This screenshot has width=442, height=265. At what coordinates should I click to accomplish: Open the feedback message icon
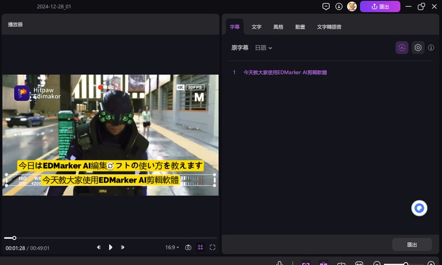tap(326, 6)
